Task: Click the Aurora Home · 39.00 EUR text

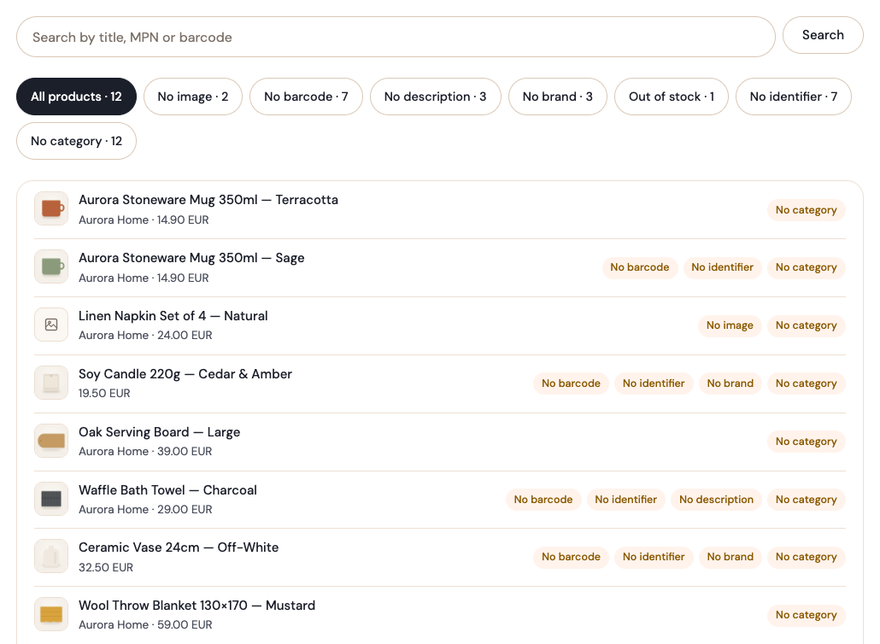Action: pyautogui.click(x=145, y=452)
